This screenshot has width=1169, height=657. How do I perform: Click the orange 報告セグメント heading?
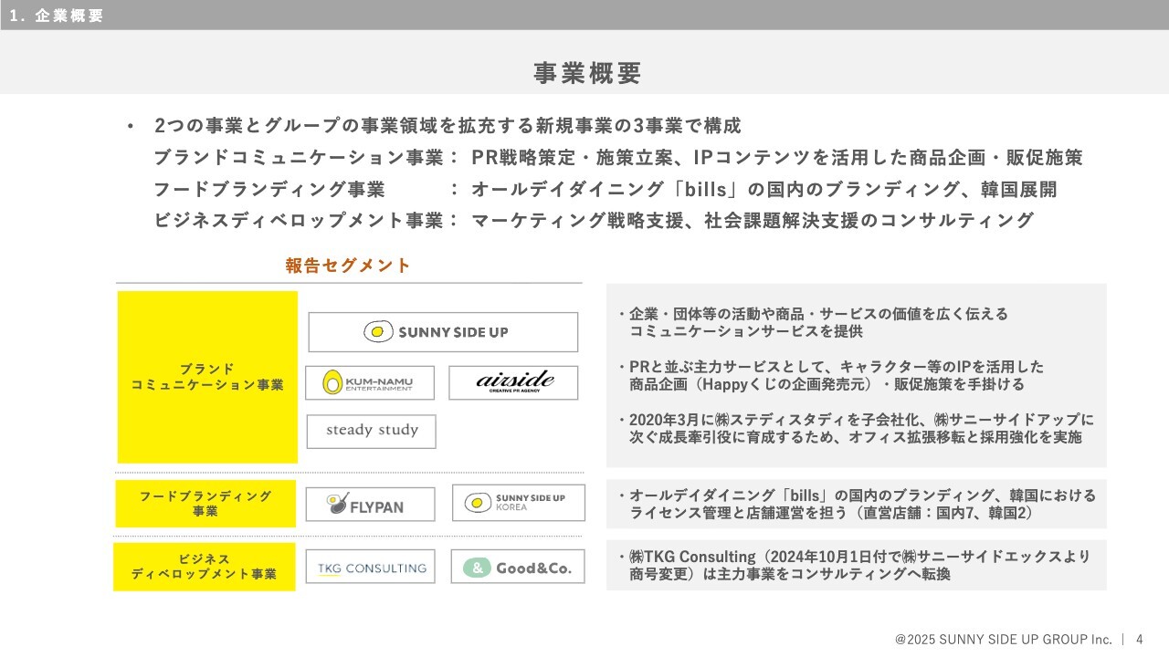348,266
